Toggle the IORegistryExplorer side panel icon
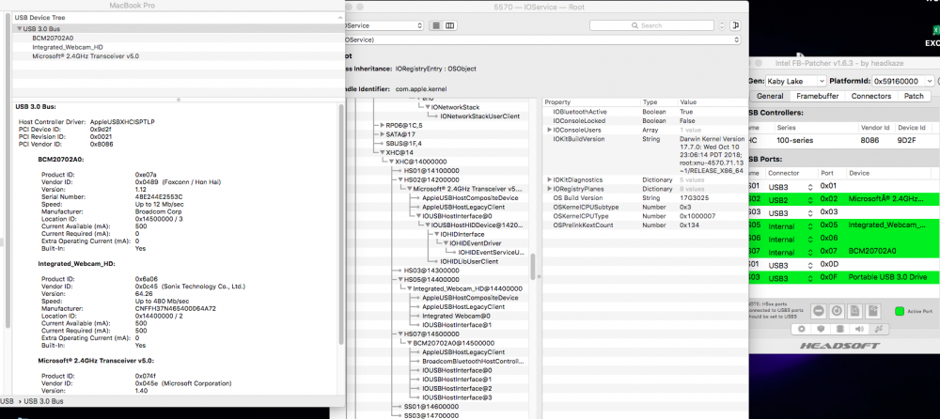940x419 pixels. tap(736, 25)
